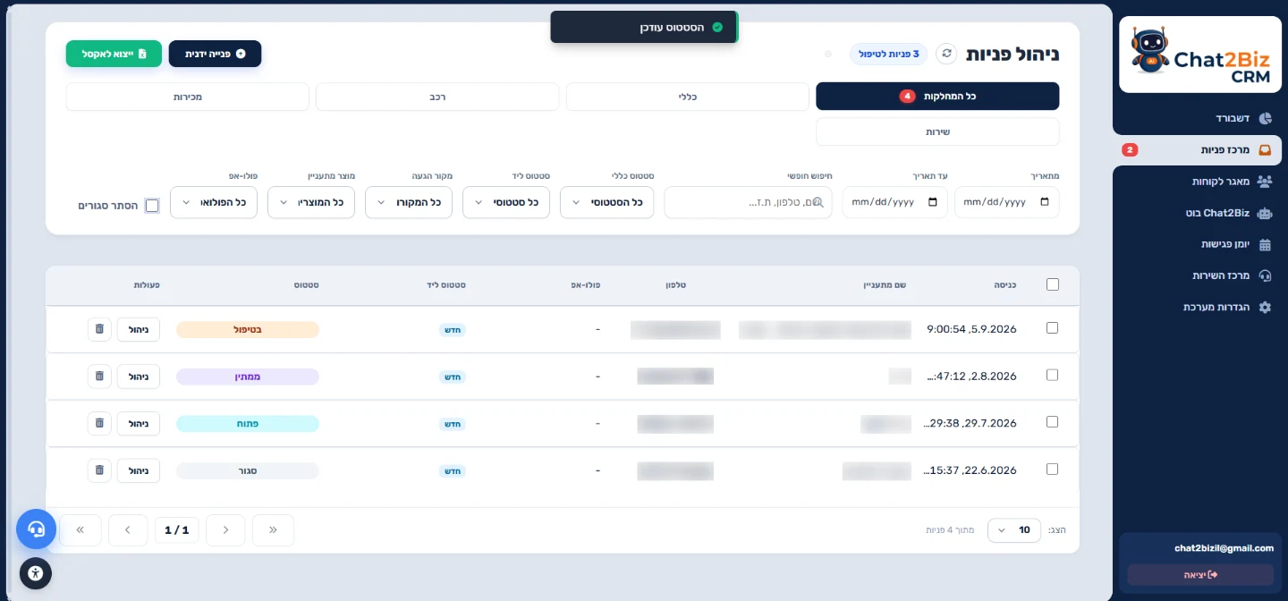Select the מכירות department tab
This screenshot has width=1288, height=601.
tap(188, 96)
